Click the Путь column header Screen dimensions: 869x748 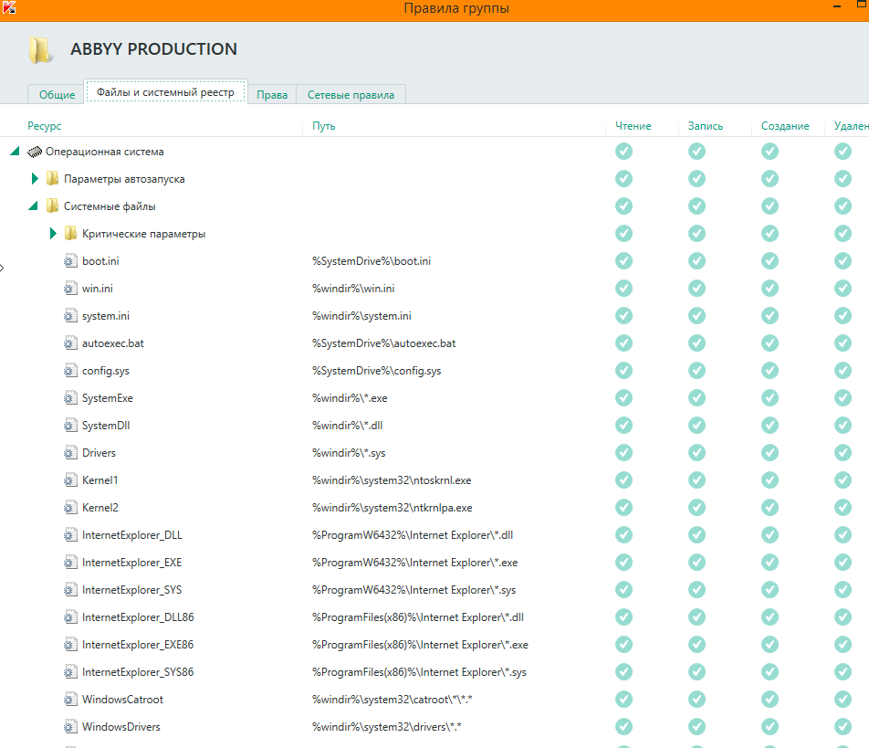click(323, 126)
